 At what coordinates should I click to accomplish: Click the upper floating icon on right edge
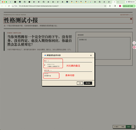pyautogui.click(x=134, y=43)
